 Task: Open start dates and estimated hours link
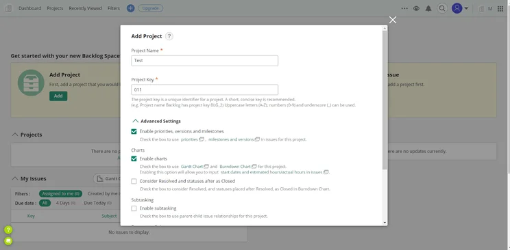pyautogui.click(x=271, y=172)
